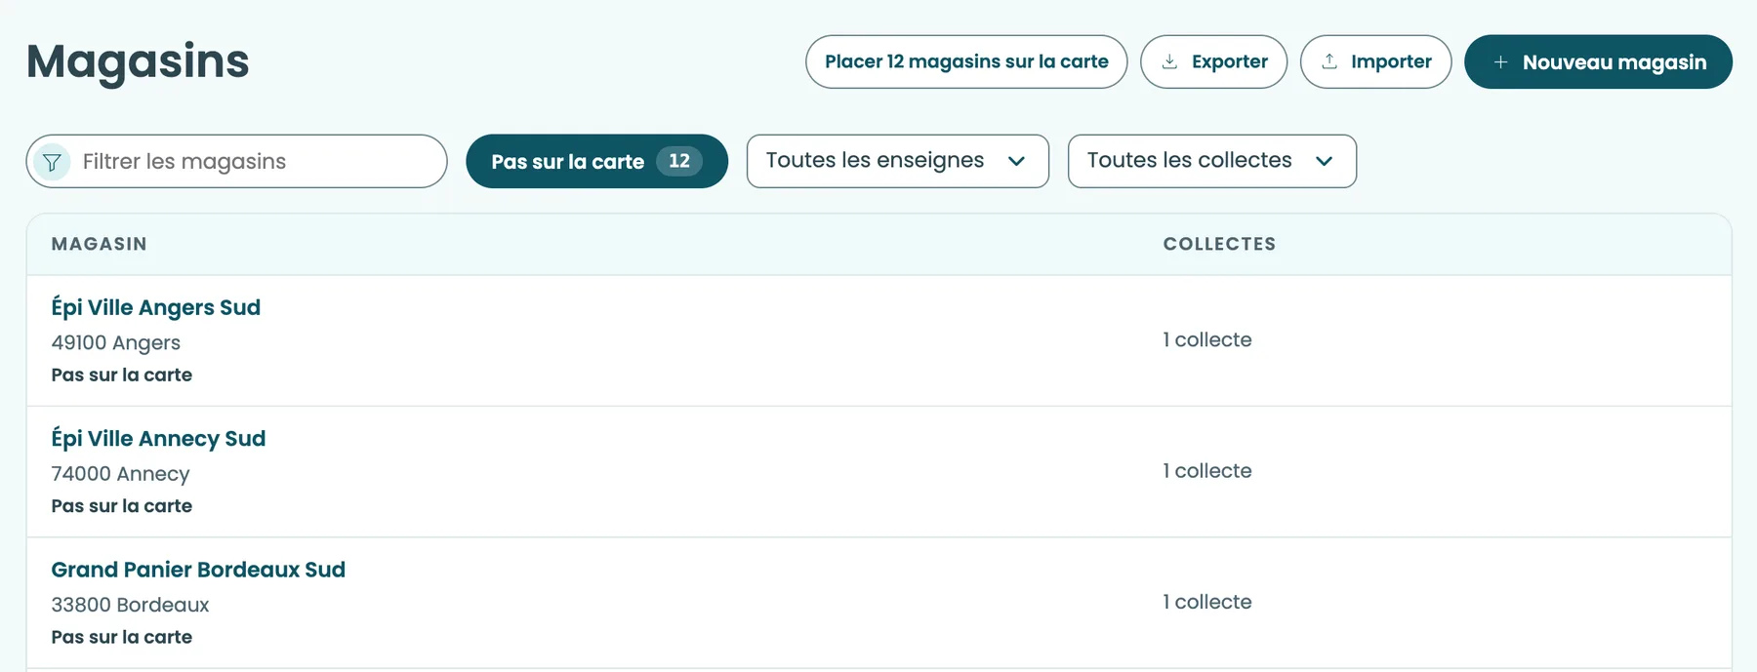
Task: Click the Exporter button
Action: 1213,61
